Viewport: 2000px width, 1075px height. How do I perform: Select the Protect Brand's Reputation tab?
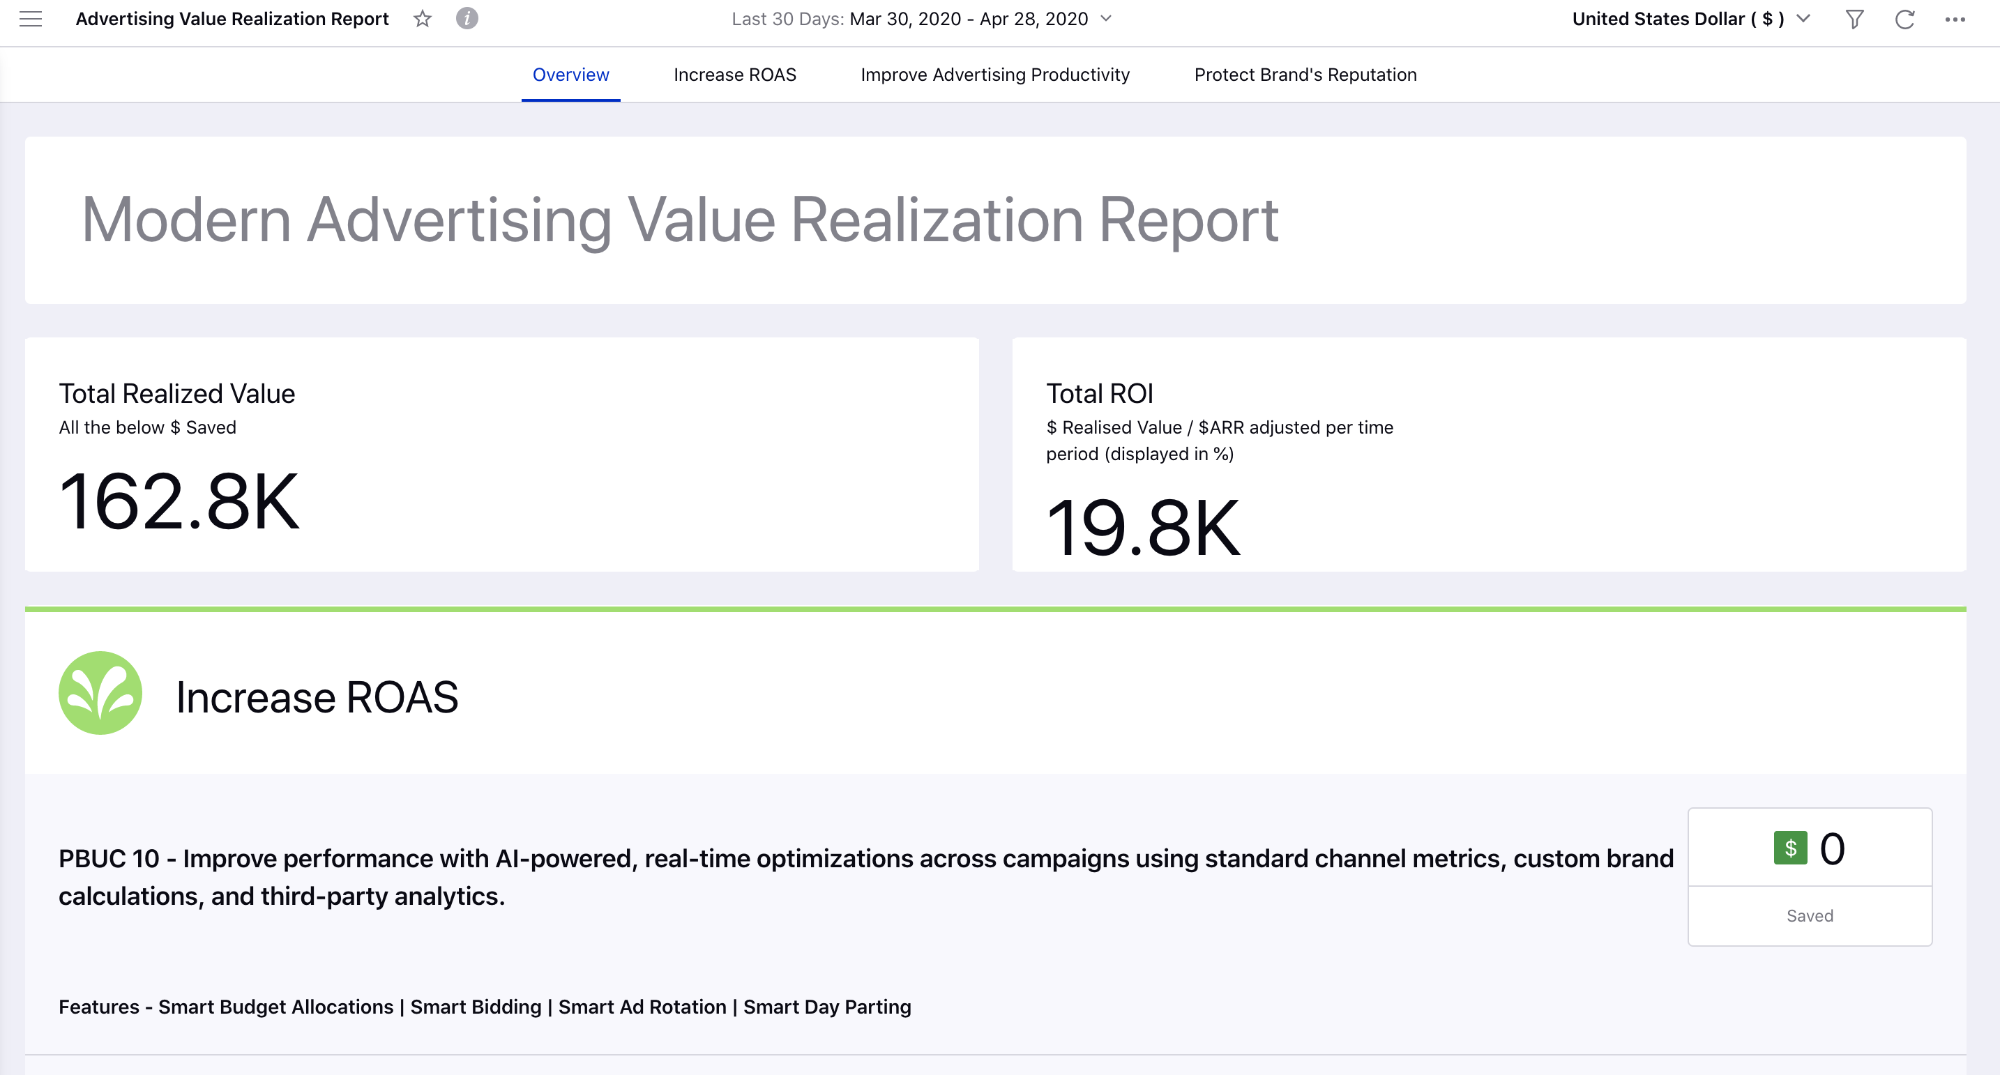[1304, 75]
